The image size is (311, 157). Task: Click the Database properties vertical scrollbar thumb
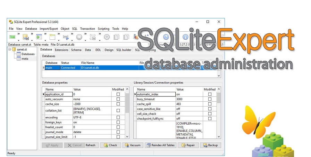pyautogui.click(x=127, y=103)
